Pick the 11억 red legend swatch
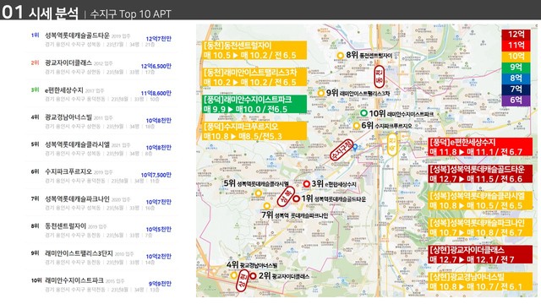Viewport: 541px width, 304px height. (x=516, y=45)
